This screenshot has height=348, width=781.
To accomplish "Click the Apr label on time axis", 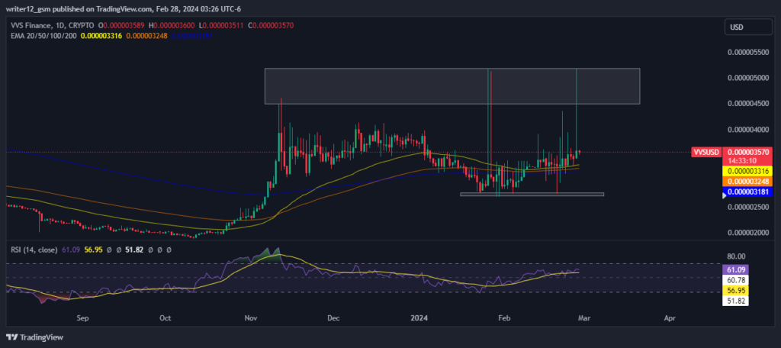I will [670, 317].
